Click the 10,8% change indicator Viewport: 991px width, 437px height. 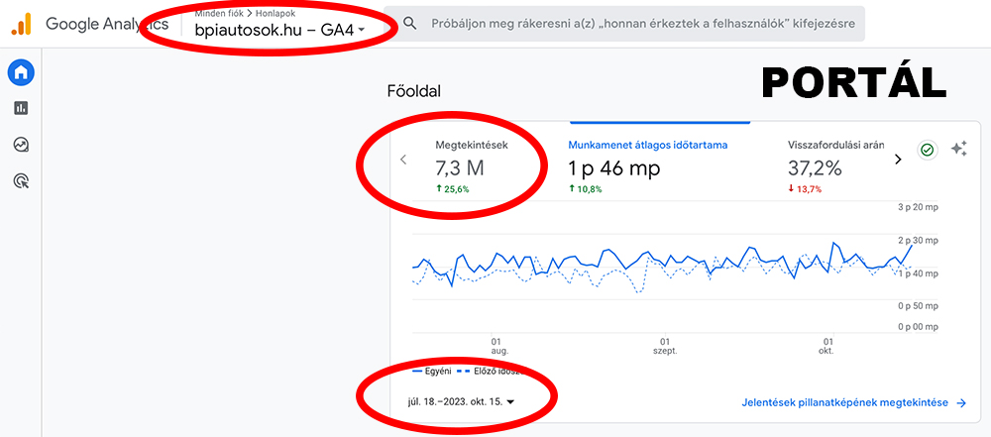[x=586, y=189]
